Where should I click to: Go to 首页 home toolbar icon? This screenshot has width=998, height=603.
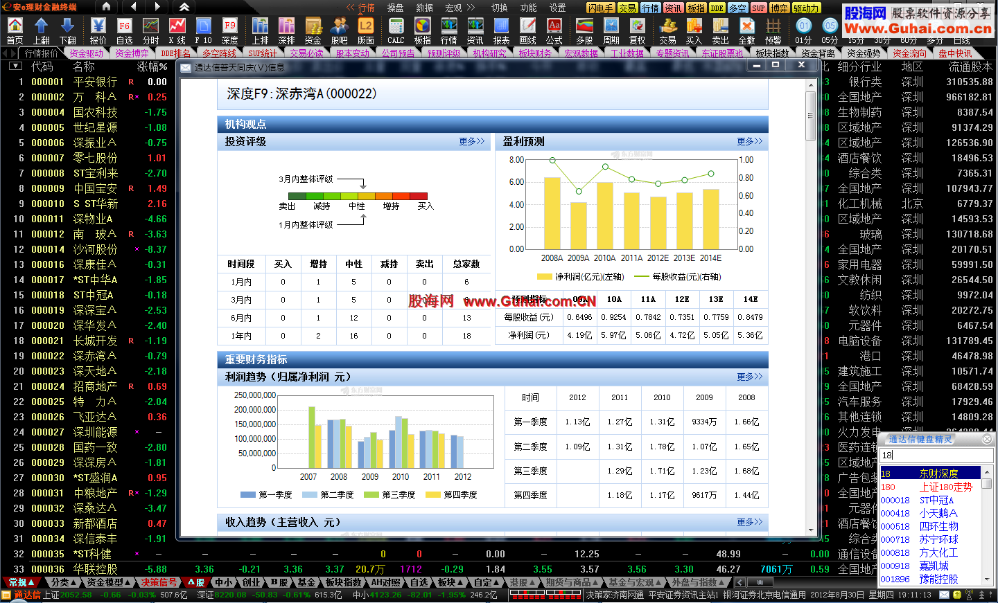15,30
